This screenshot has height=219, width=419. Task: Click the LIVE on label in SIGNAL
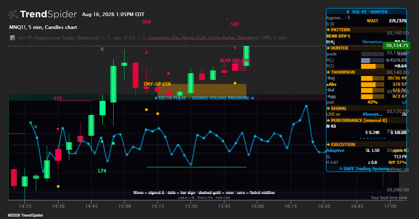[x=333, y=114]
